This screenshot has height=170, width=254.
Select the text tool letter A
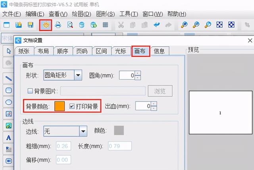click(9, 138)
